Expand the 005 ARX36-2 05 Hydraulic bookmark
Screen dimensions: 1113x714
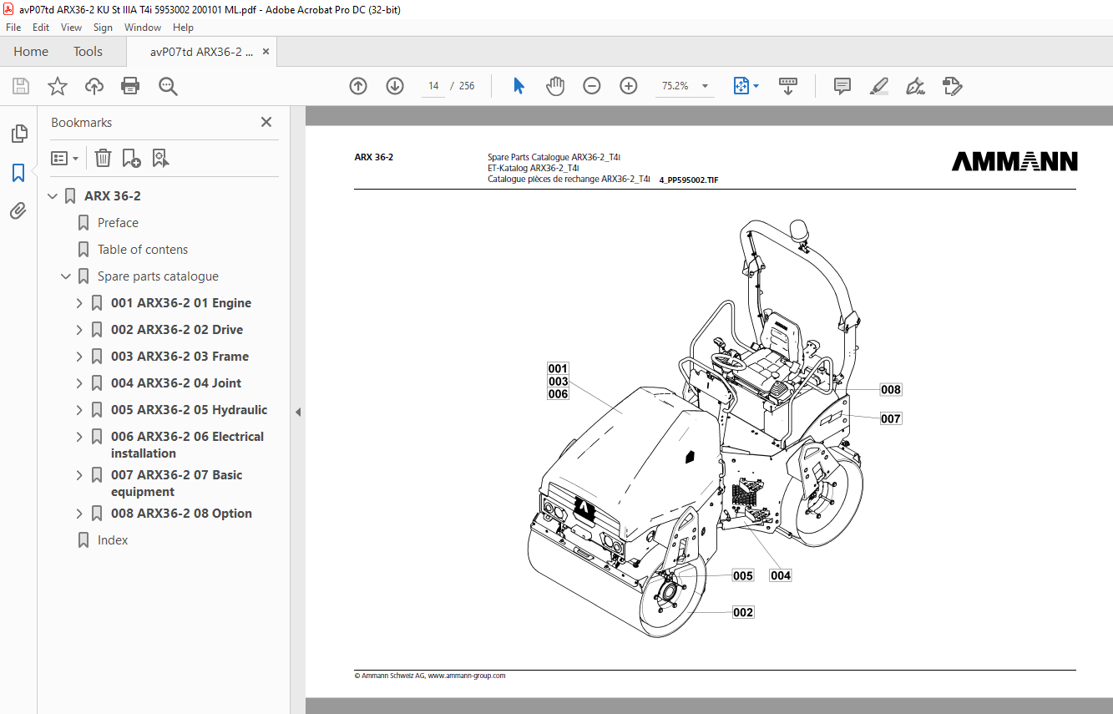79,410
